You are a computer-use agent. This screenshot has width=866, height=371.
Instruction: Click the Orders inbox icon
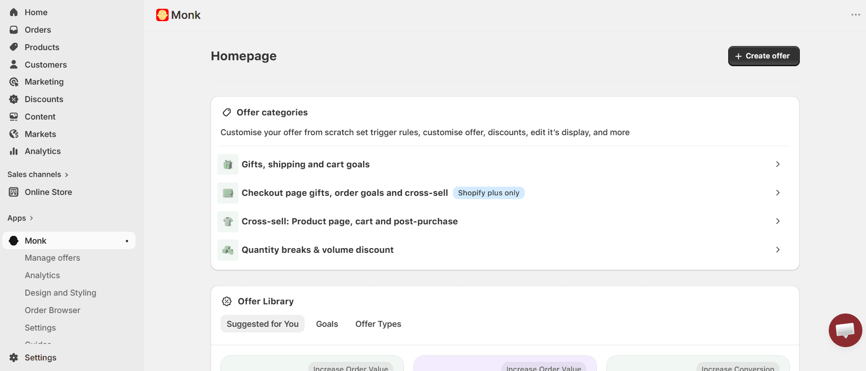tap(14, 30)
